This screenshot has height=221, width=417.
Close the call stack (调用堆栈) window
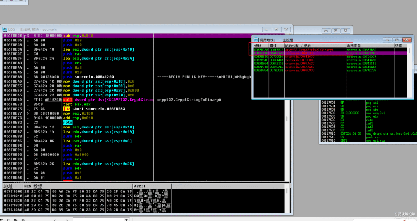click(406, 40)
